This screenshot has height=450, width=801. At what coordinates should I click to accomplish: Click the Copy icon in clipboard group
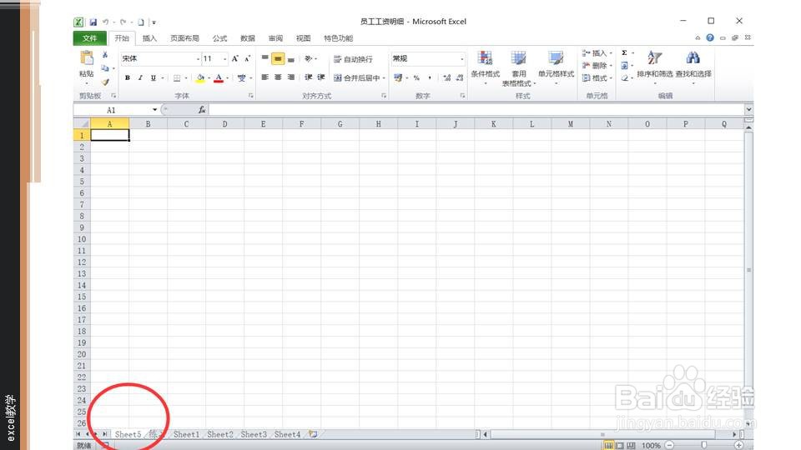point(105,67)
